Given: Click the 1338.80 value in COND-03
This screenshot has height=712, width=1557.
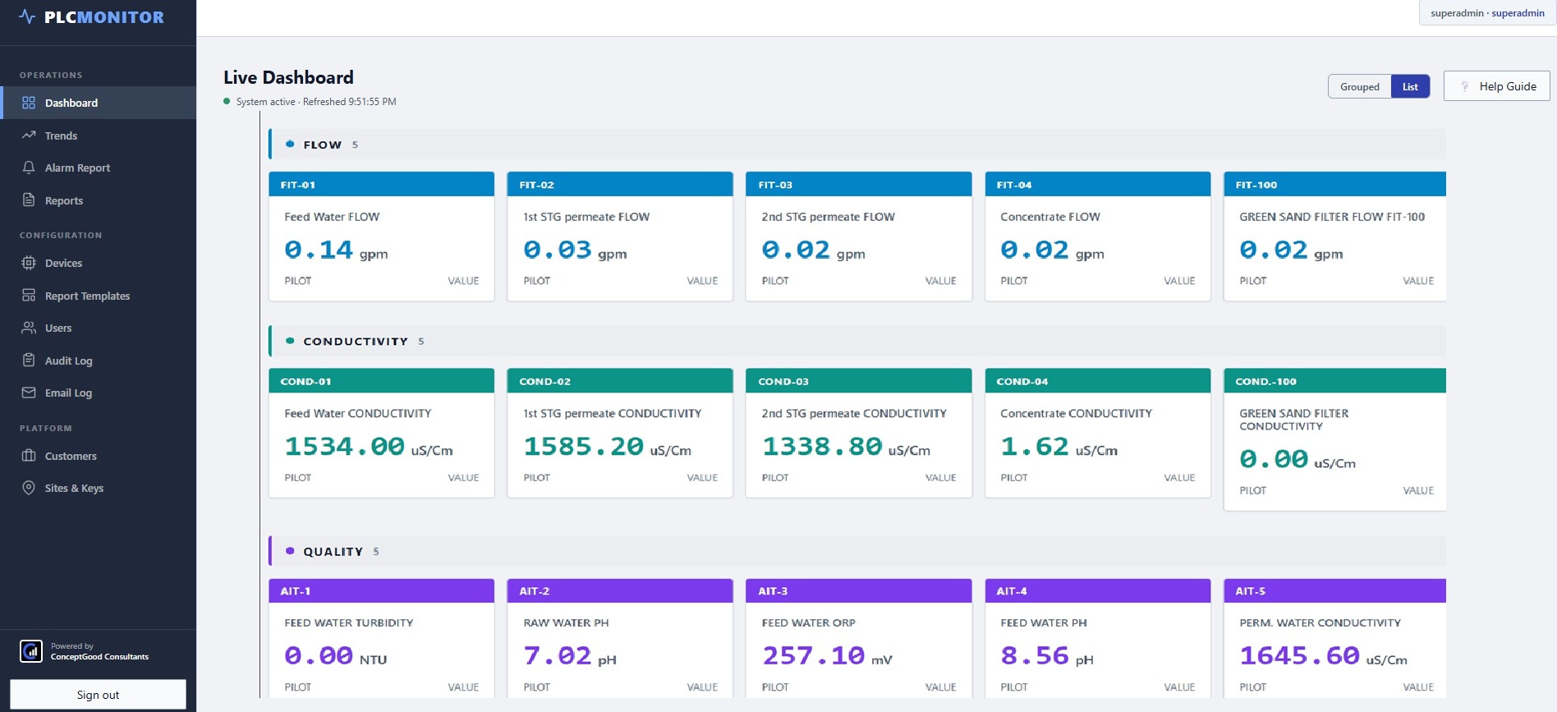Looking at the screenshot, I should (x=822, y=447).
